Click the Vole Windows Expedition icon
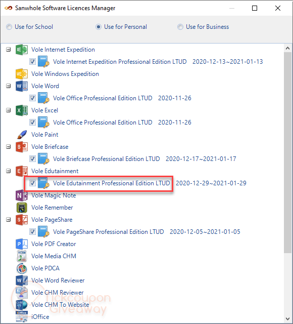The width and height of the screenshot is (293, 324). (x=22, y=74)
